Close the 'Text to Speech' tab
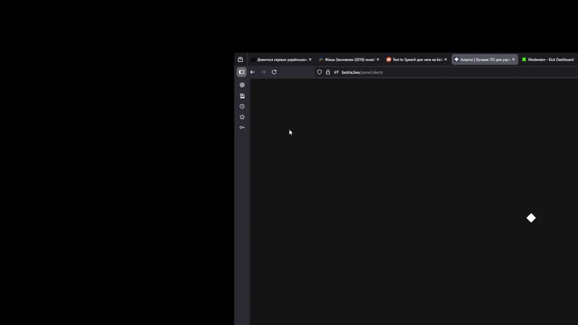 pos(446,60)
